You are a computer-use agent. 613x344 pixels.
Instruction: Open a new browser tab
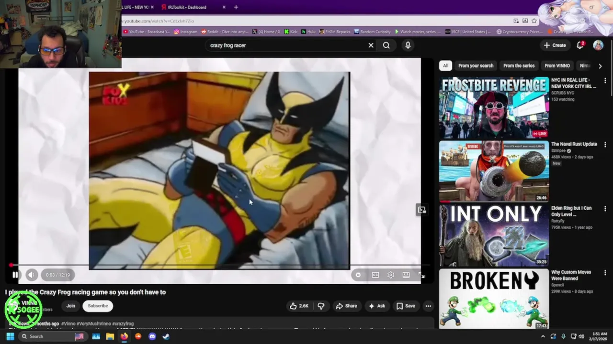[x=236, y=7]
